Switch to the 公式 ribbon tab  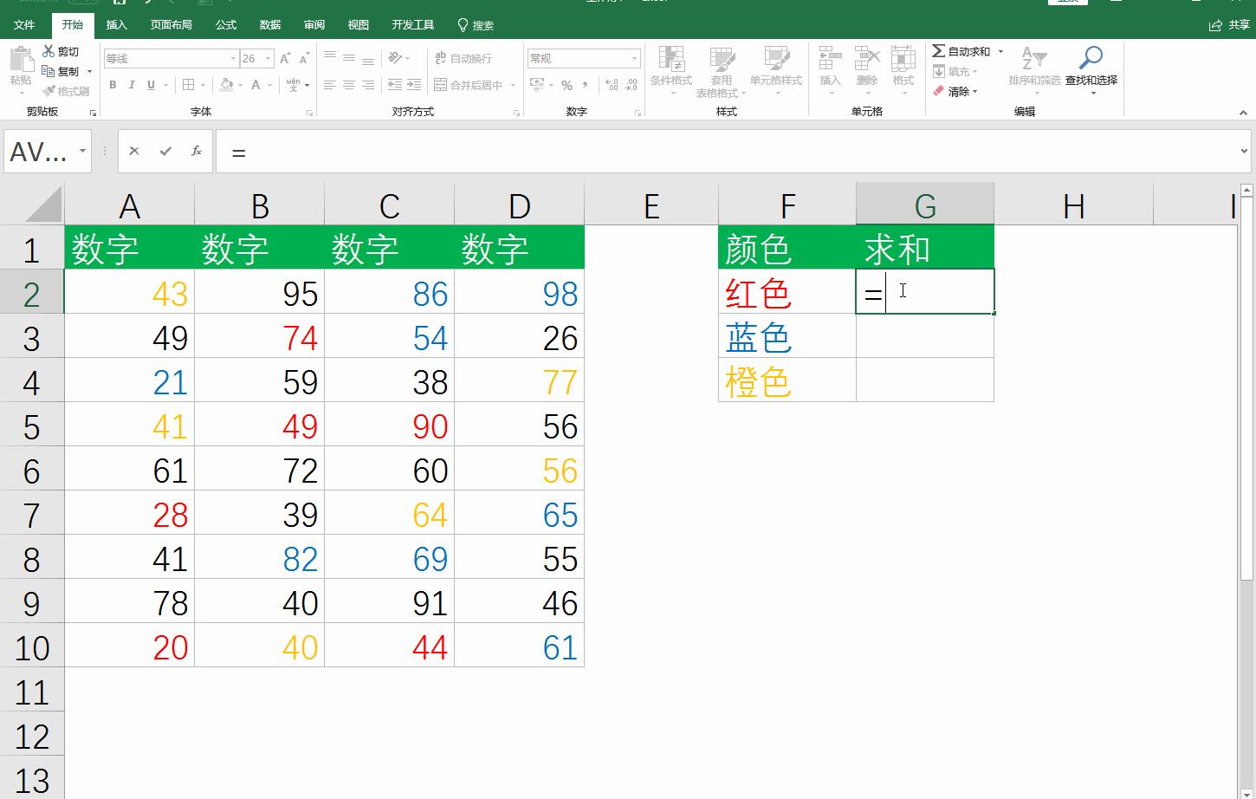click(x=225, y=24)
